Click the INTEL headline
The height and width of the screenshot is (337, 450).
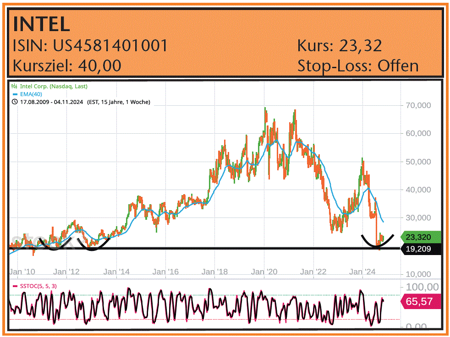pos(42,24)
